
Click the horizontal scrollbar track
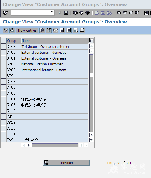coord(55,145)
